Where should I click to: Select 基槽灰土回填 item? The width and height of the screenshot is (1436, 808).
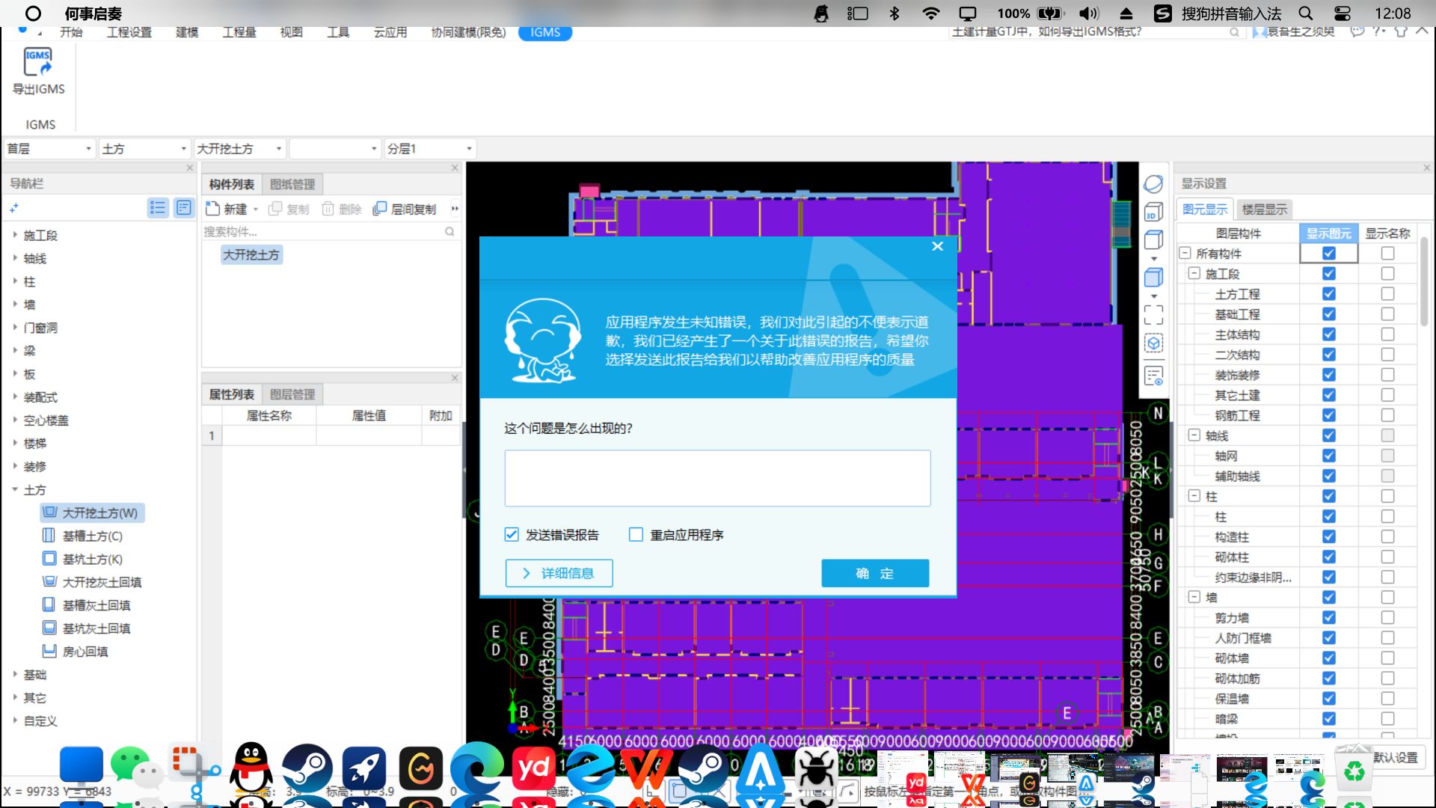tap(87, 605)
